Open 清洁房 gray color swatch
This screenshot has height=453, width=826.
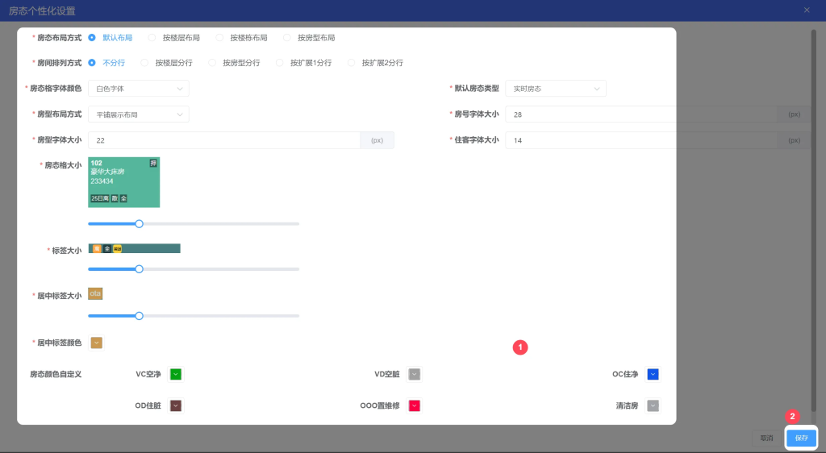(653, 405)
